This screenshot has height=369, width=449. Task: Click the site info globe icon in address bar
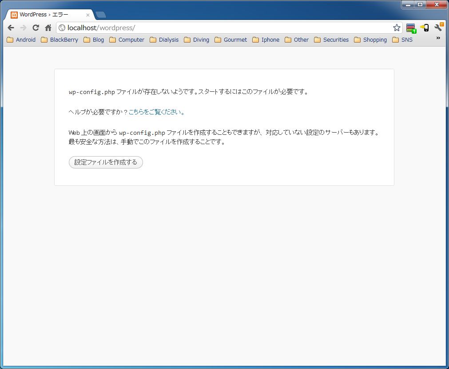click(62, 28)
